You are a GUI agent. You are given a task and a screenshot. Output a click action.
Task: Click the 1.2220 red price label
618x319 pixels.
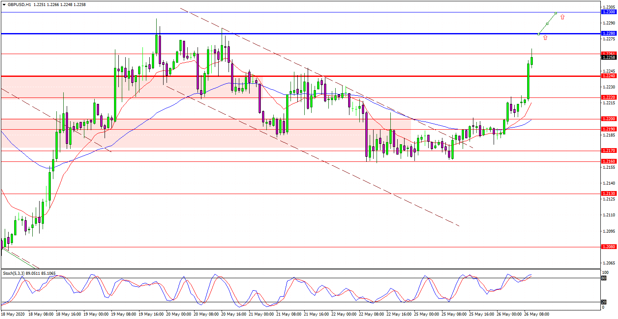click(609, 97)
